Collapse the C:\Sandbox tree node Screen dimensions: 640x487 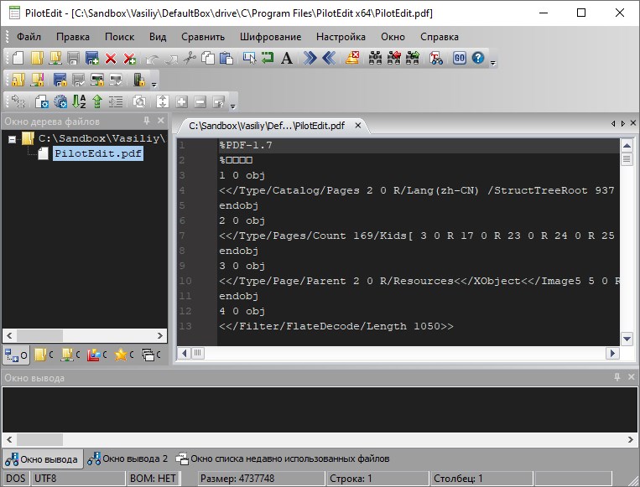coord(13,138)
